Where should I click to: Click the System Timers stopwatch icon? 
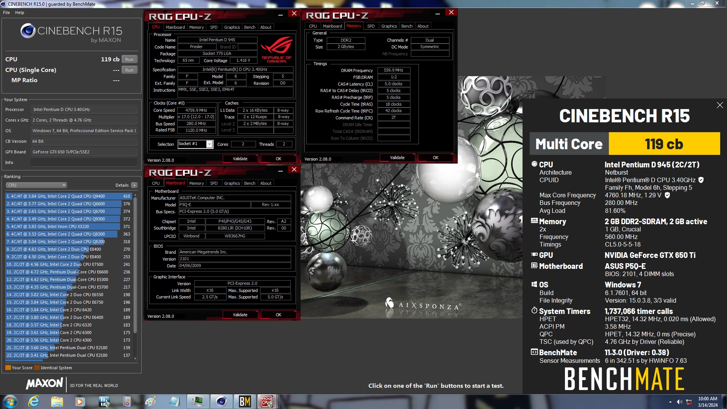coord(534,310)
